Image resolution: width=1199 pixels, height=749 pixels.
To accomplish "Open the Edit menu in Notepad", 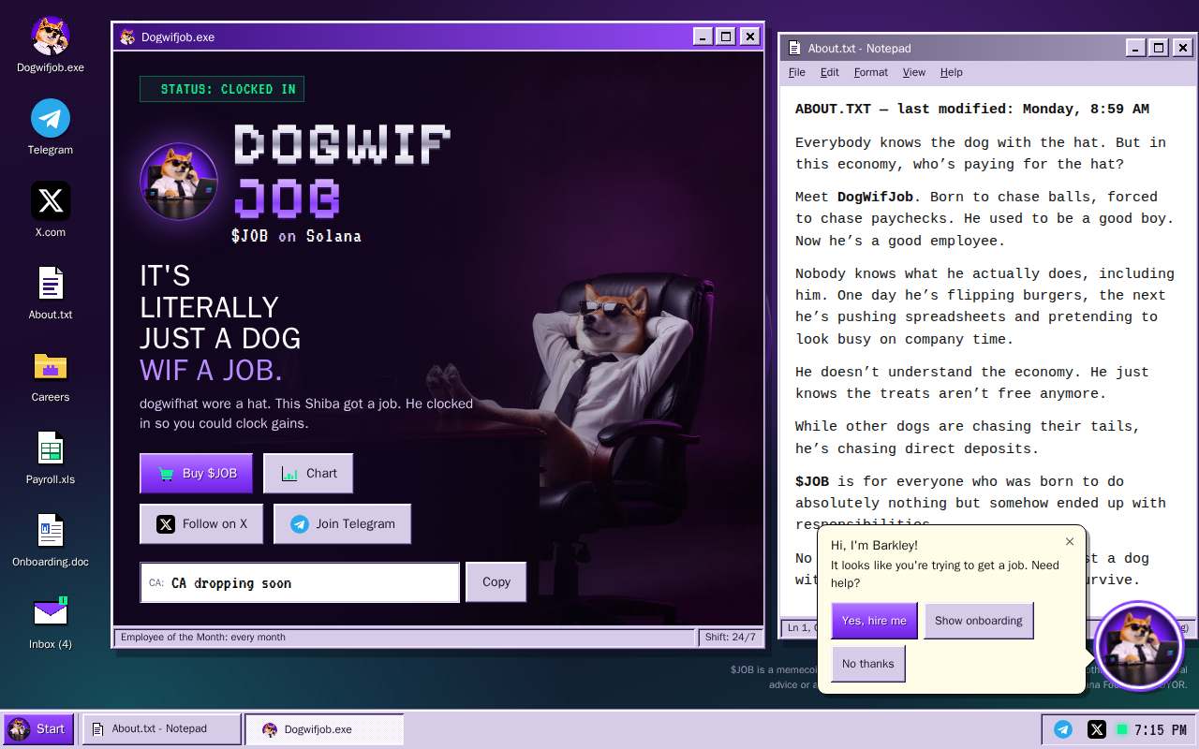I will pyautogui.click(x=830, y=72).
